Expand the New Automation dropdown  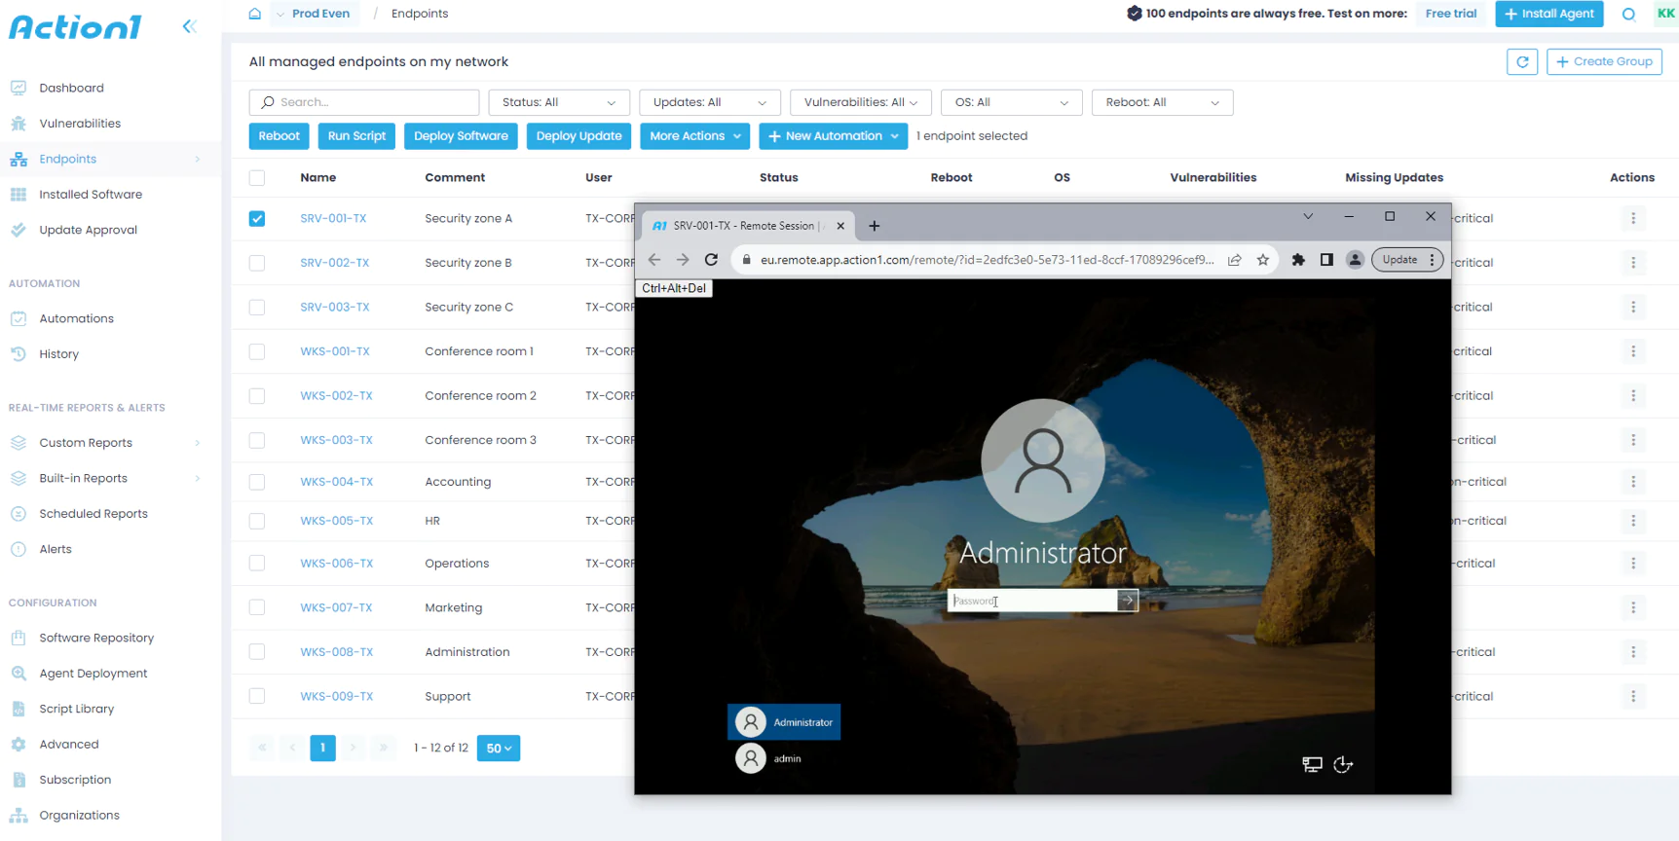[x=834, y=136]
